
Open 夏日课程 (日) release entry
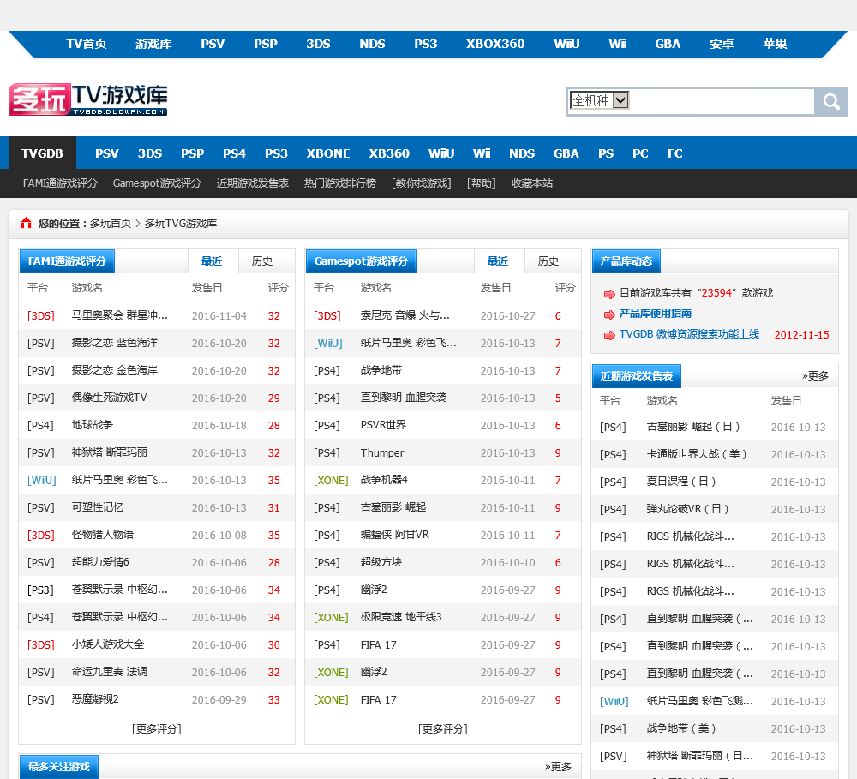tap(681, 481)
